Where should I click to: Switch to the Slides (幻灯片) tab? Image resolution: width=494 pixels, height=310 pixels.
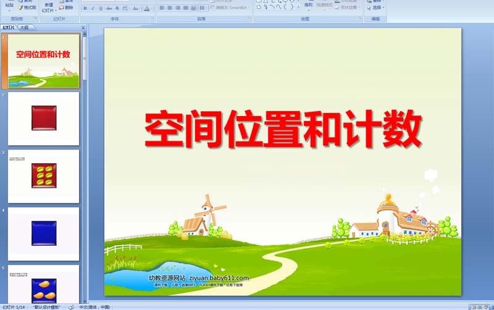point(9,28)
